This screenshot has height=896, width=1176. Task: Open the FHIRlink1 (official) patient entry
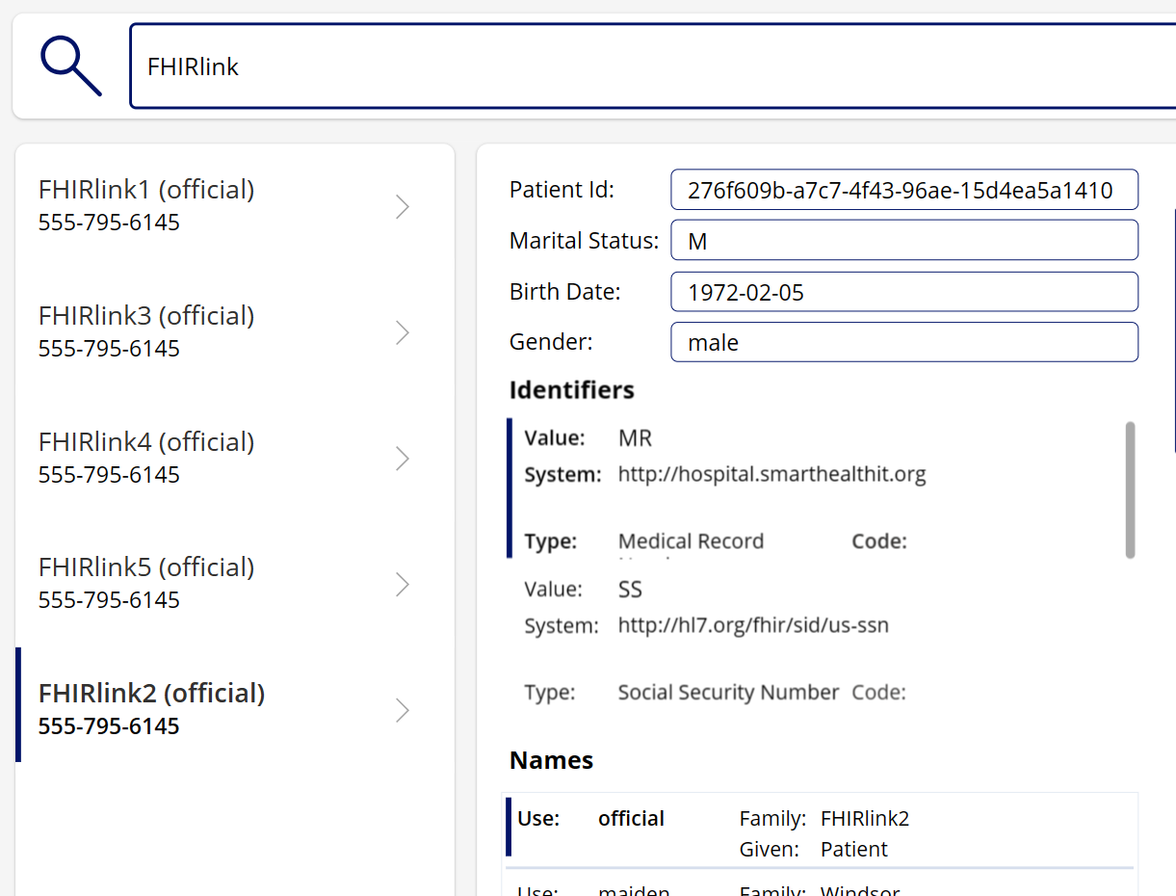coord(235,206)
